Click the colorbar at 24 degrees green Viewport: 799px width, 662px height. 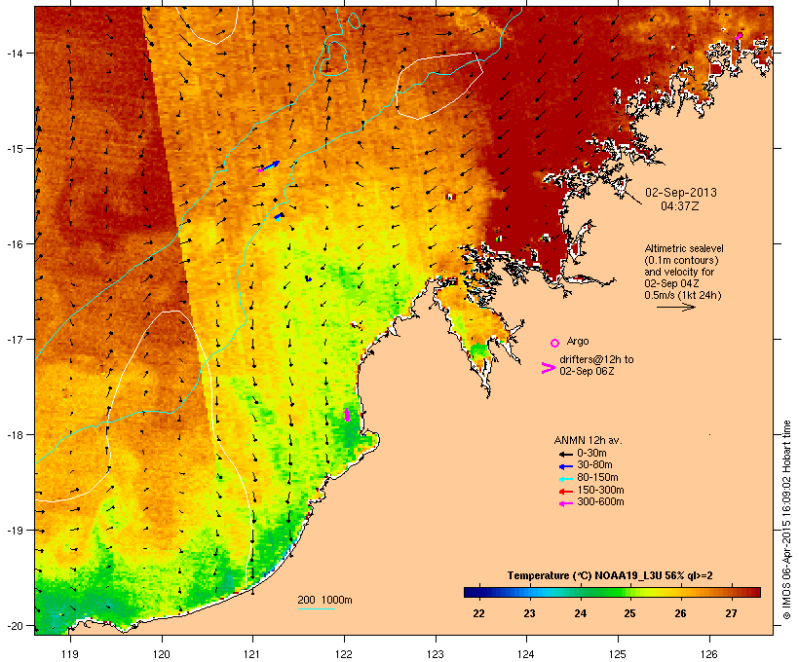coord(580,592)
